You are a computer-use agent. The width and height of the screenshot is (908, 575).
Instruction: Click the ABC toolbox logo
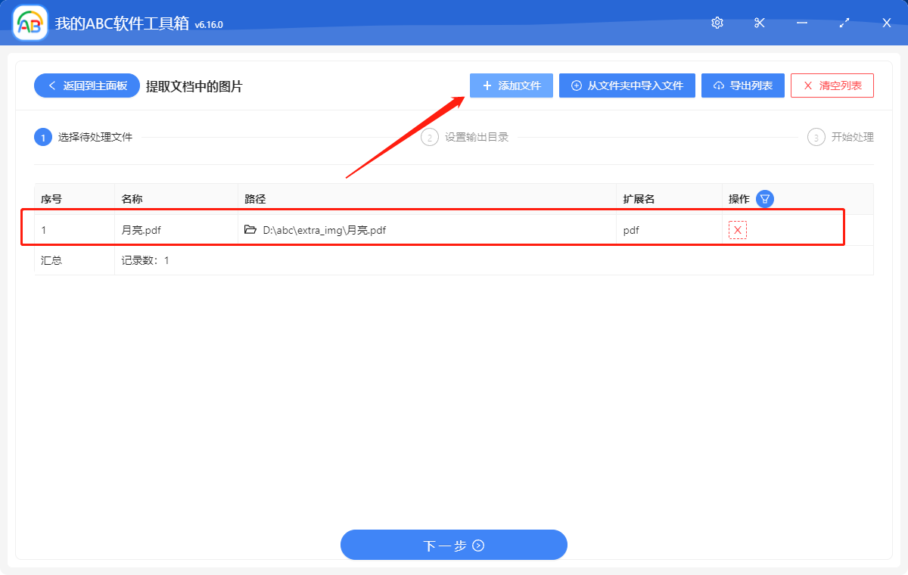click(x=29, y=23)
